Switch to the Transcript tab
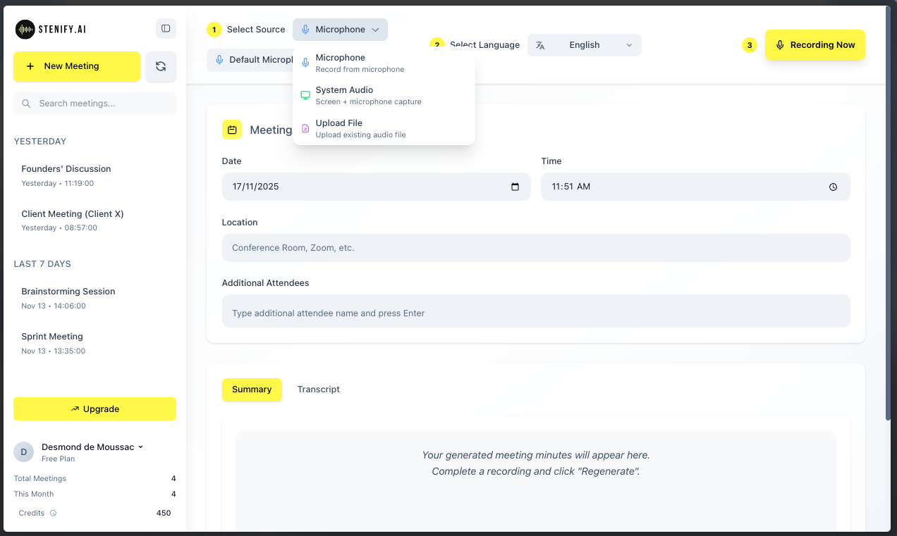 click(318, 389)
